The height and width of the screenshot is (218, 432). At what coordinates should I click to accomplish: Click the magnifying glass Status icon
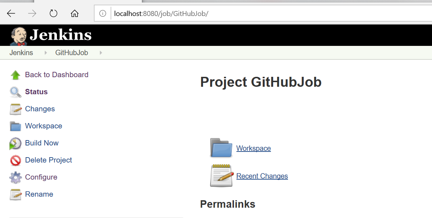(15, 92)
